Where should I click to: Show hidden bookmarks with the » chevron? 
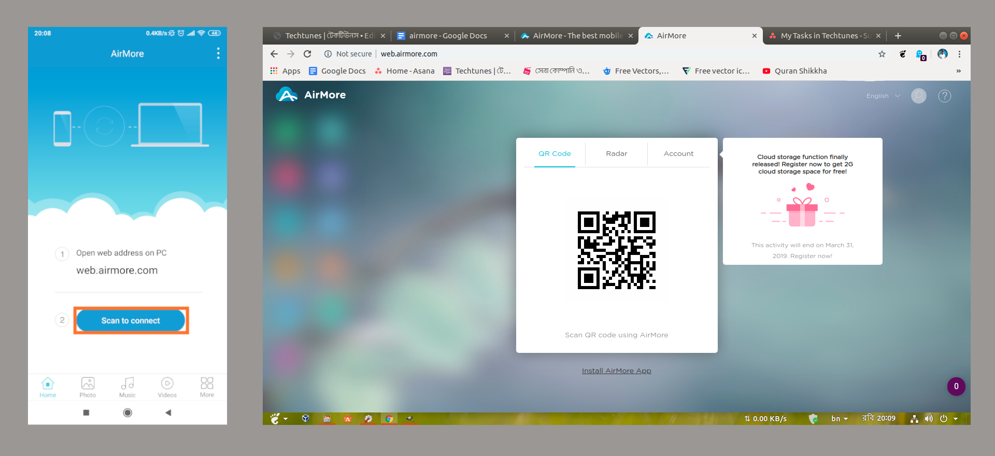pyautogui.click(x=959, y=71)
